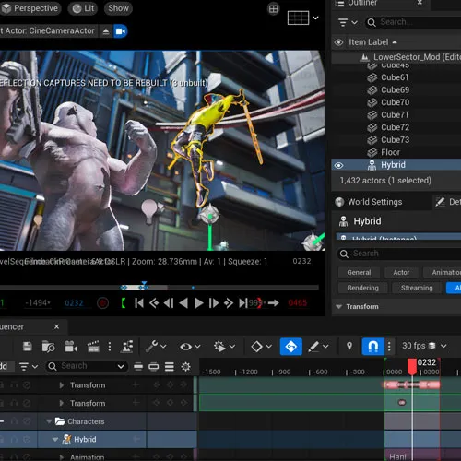Toggle visibility eye for Hybrid in Outliner
Screen dimensions: 461x461
(x=338, y=165)
